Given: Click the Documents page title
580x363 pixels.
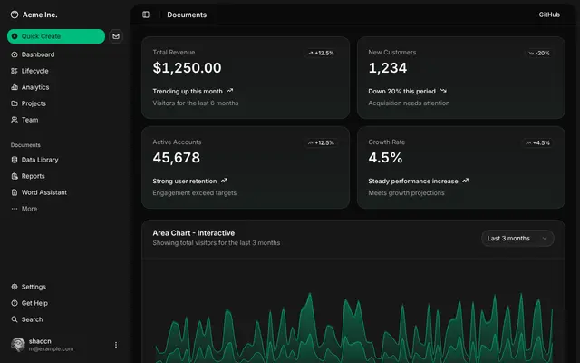Looking at the screenshot, I should 187,15.
